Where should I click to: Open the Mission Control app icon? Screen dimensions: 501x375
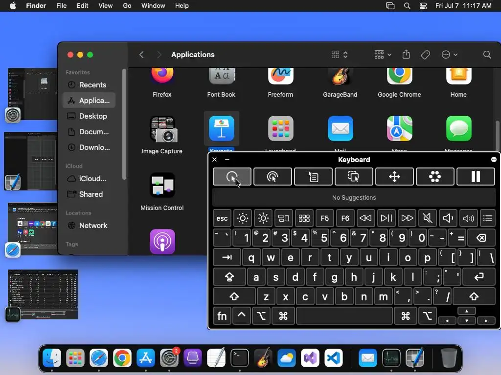point(162,185)
